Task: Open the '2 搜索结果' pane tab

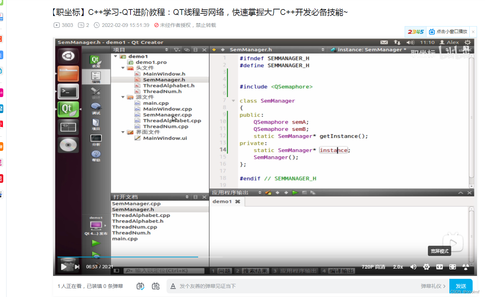Action: [251, 271]
